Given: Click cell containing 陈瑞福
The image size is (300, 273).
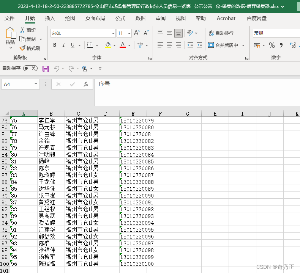Looking at the screenshot, I should 51,264.
